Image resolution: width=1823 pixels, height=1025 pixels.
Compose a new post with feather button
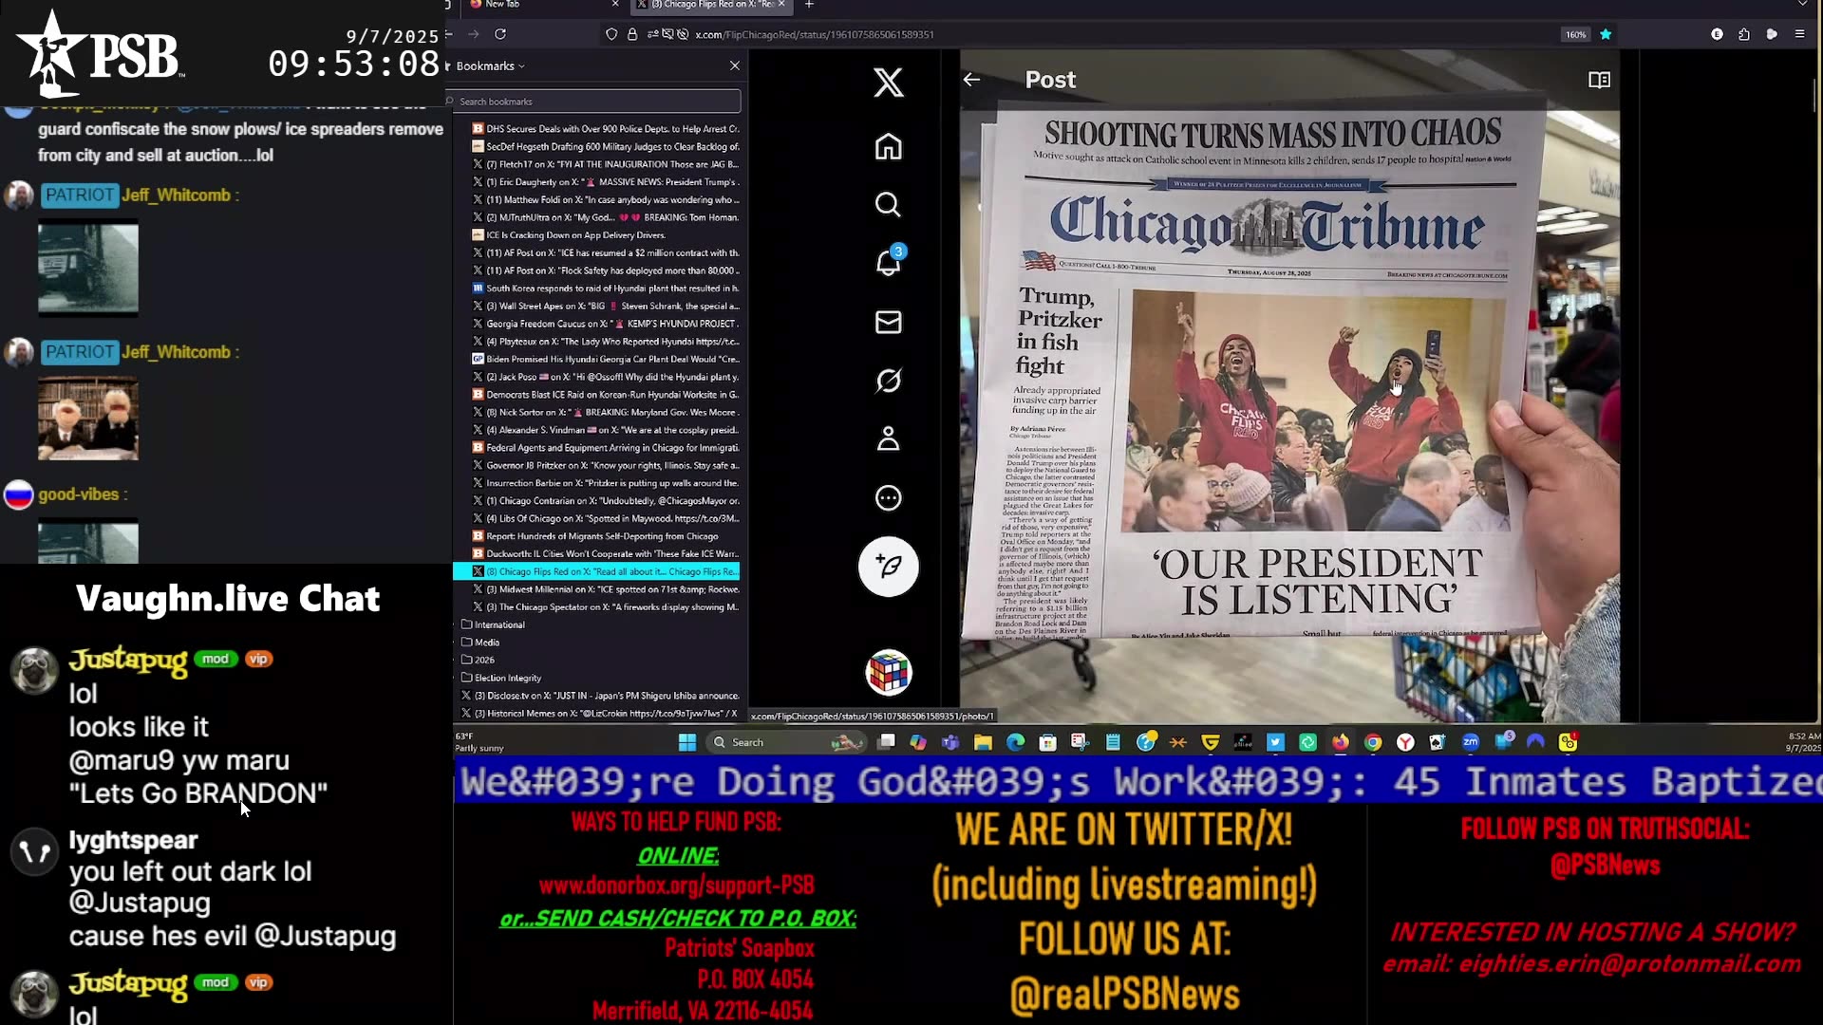pos(888,567)
